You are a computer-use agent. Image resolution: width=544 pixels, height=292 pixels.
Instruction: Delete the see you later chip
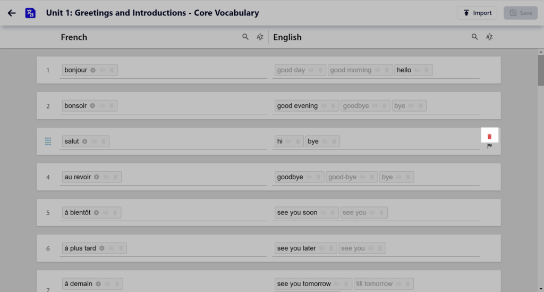331,248
